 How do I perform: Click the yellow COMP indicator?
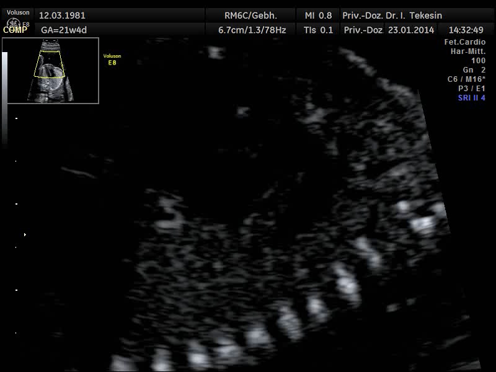[15, 30]
